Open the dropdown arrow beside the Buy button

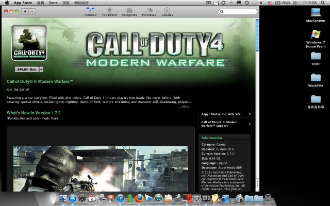click(41, 69)
